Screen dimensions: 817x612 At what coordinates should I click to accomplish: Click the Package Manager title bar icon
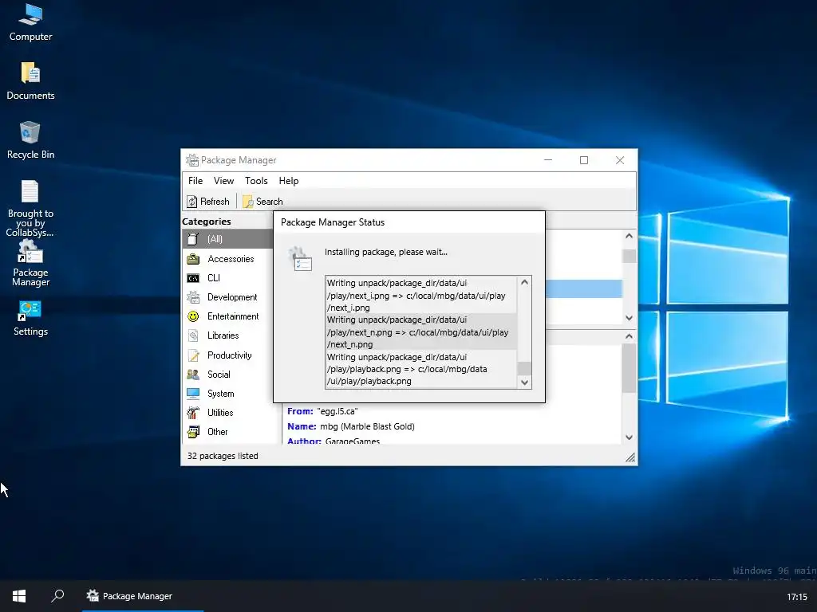192,159
